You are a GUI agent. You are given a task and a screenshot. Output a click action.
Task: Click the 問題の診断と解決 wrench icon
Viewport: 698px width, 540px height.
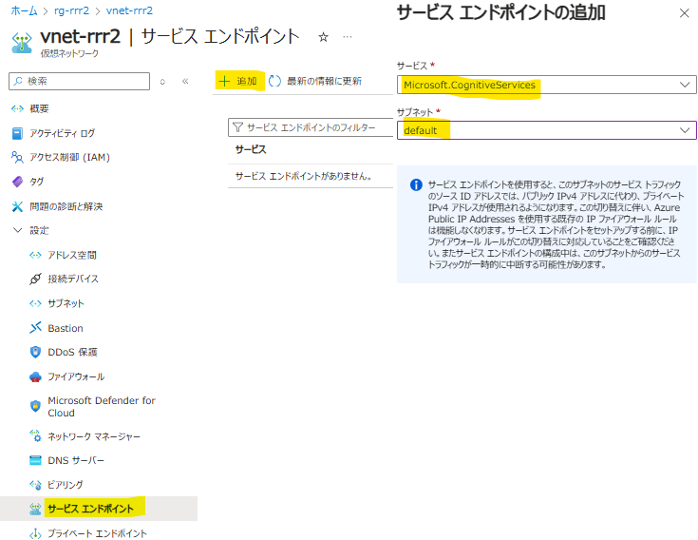(x=17, y=206)
